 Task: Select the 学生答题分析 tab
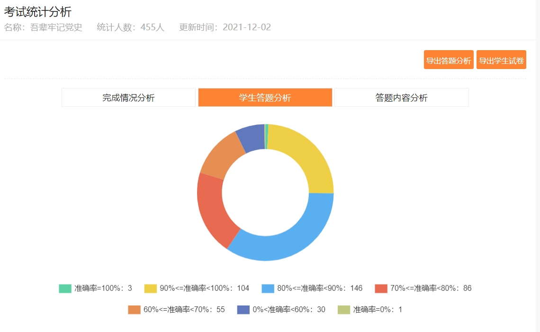coord(265,97)
